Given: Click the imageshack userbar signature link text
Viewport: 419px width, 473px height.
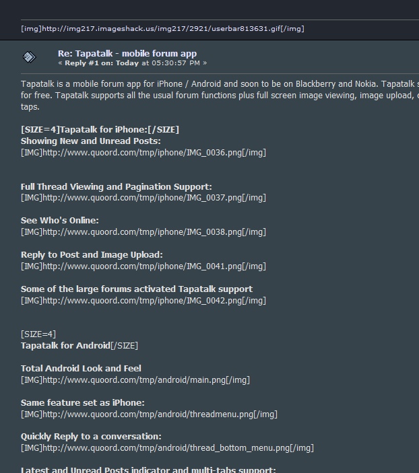Looking at the screenshot, I should coord(162,29).
